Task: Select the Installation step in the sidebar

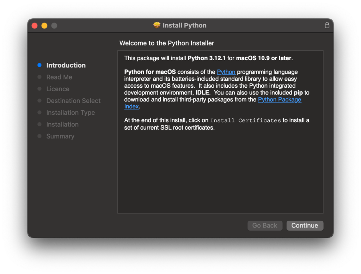Action: tap(62, 124)
